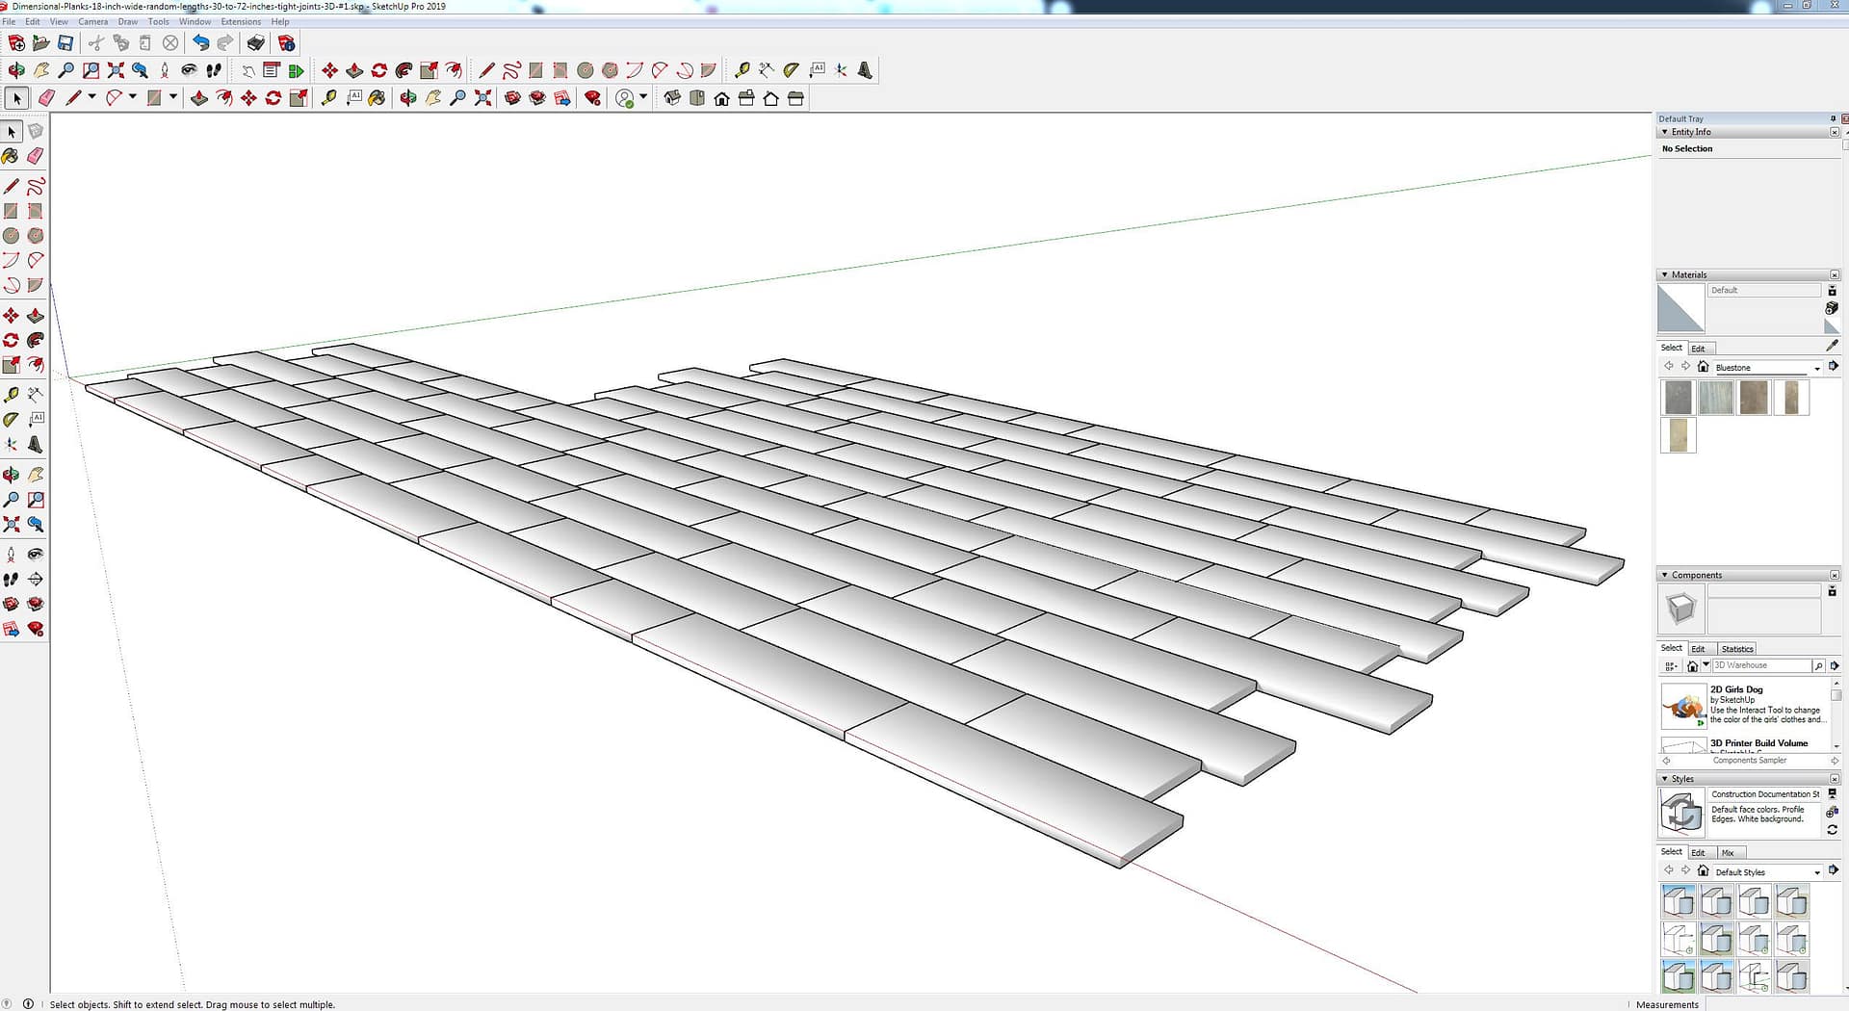Pick the Tape Measure tool

[x=11, y=395]
